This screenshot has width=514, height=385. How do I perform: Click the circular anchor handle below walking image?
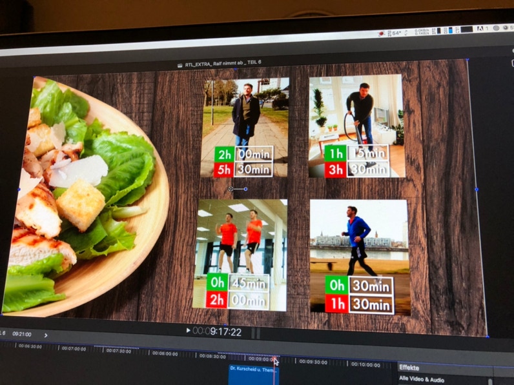(231, 189)
